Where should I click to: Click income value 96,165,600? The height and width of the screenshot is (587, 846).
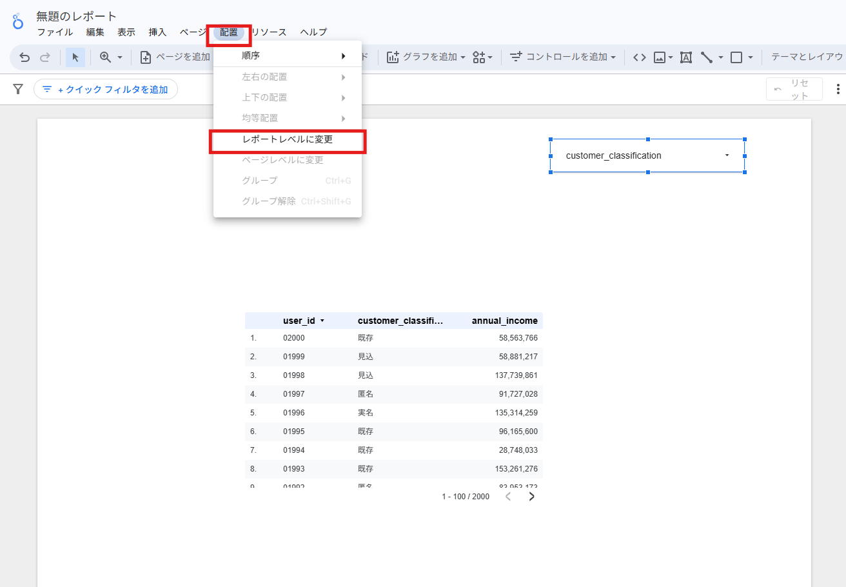click(518, 432)
